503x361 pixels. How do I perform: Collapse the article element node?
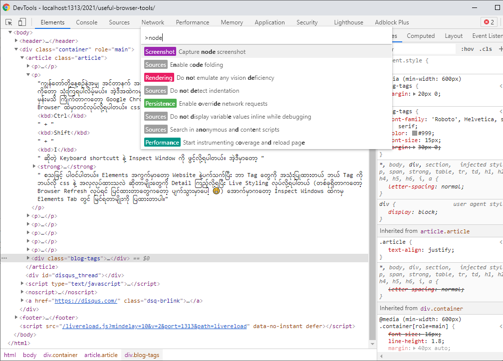pos(22,58)
